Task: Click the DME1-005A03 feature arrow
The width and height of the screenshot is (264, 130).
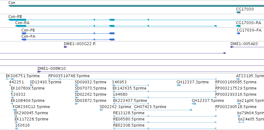Action: coord(232,47)
